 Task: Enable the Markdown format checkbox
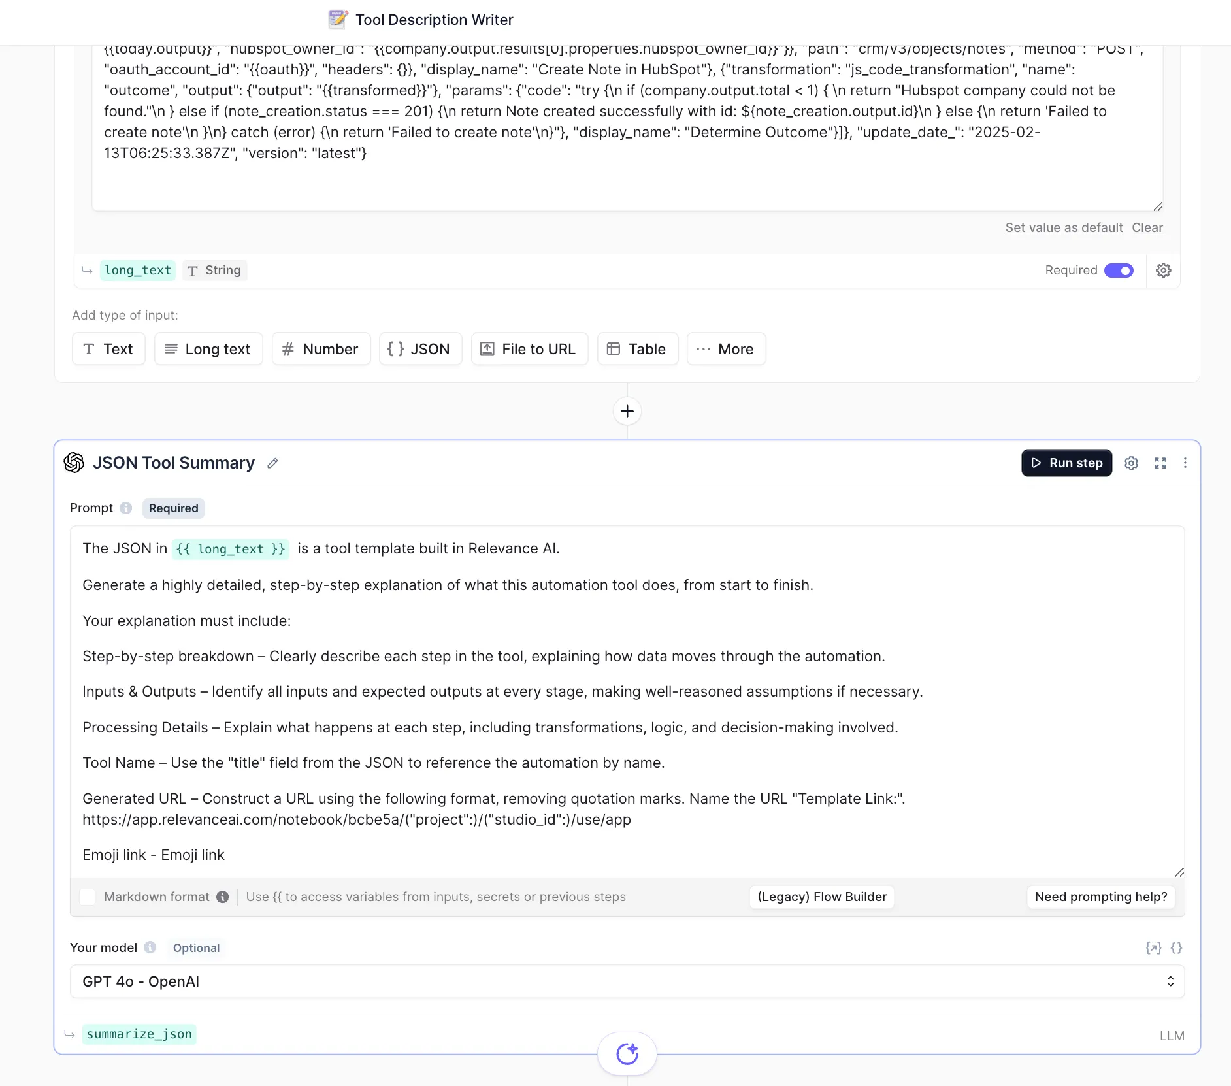click(x=88, y=897)
